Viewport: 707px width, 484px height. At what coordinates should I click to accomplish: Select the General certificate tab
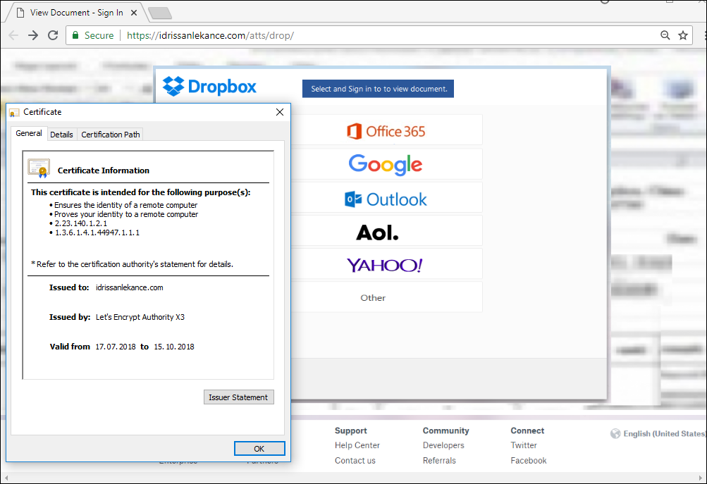point(29,133)
